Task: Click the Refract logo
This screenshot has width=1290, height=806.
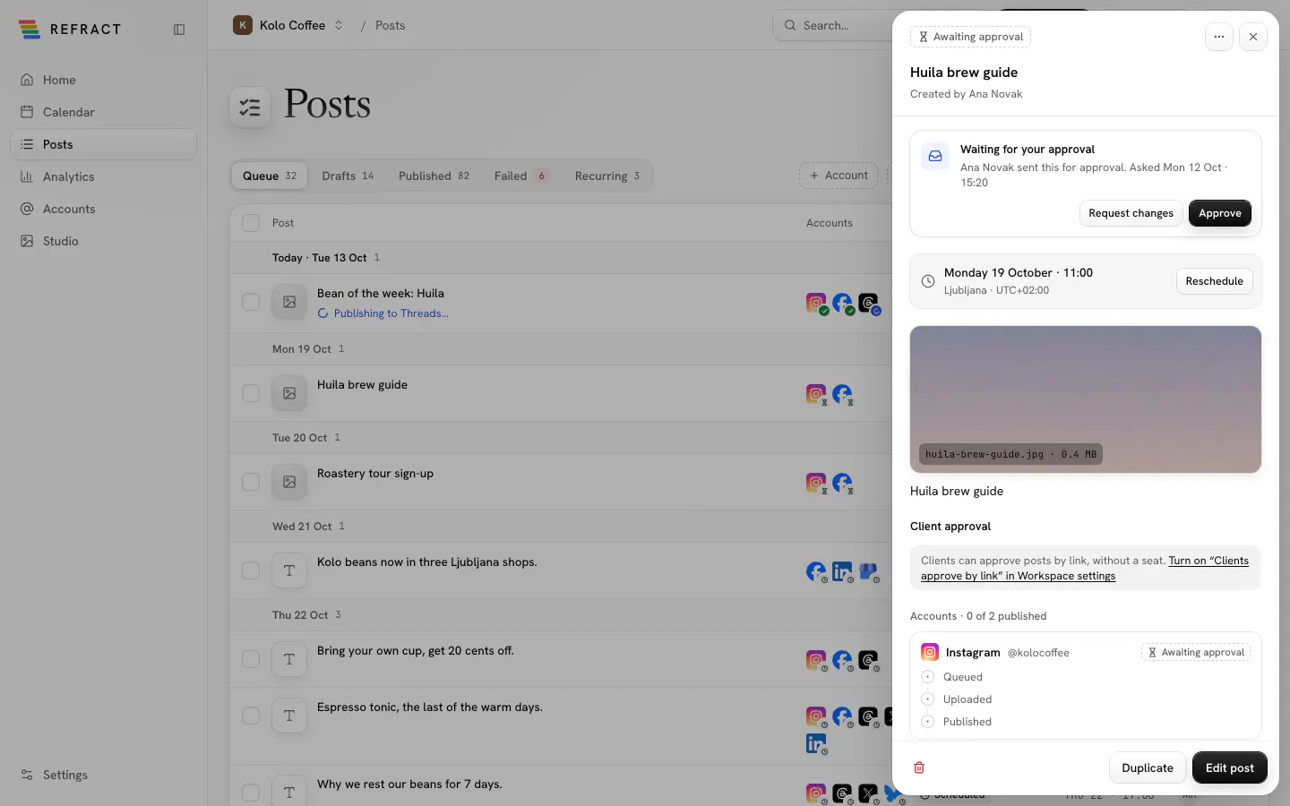Action: point(70,30)
